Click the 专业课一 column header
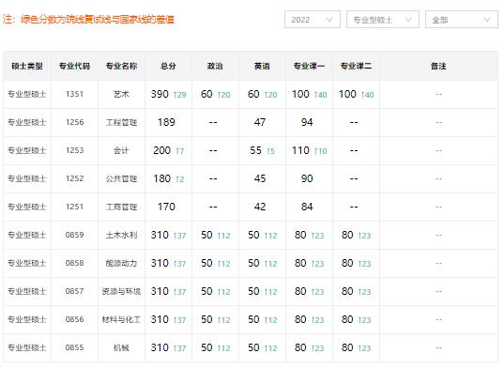This screenshot has width=504, height=369. click(x=309, y=67)
